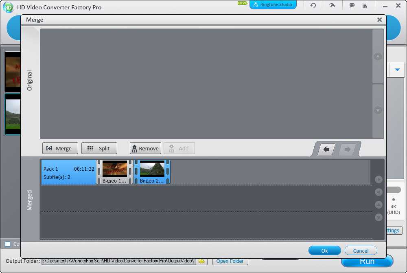Viewport: 407px width, 273px height.
Task: Click the right arrow navigation button
Action: pyautogui.click(x=347, y=149)
